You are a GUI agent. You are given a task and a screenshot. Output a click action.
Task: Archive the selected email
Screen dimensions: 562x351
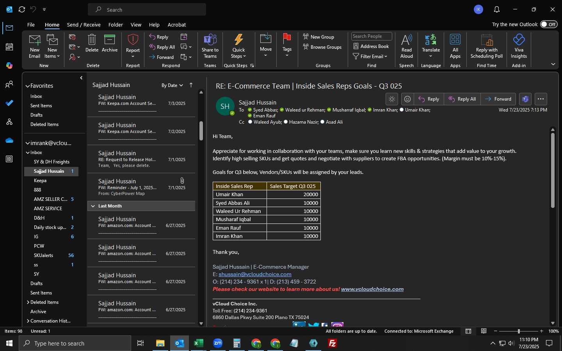click(x=110, y=43)
